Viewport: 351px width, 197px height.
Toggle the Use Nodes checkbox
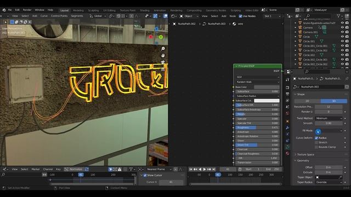pos(240,16)
